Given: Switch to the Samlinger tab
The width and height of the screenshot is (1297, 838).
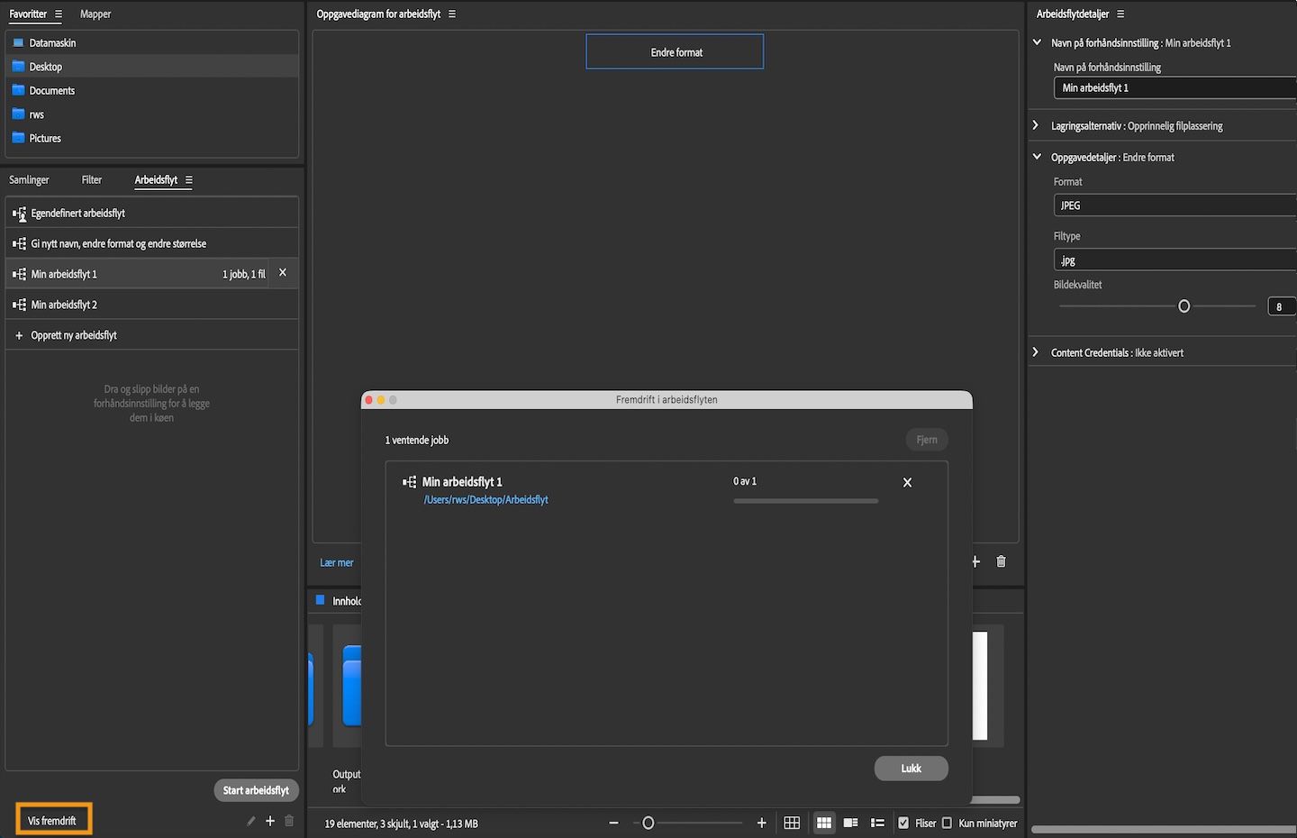Looking at the screenshot, I should pos(29,180).
